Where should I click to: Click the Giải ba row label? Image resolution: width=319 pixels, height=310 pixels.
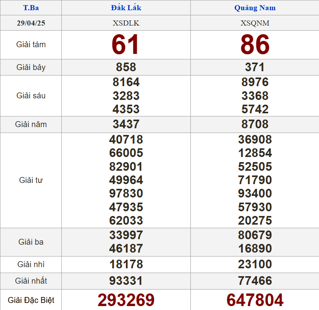tap(31, 242)
